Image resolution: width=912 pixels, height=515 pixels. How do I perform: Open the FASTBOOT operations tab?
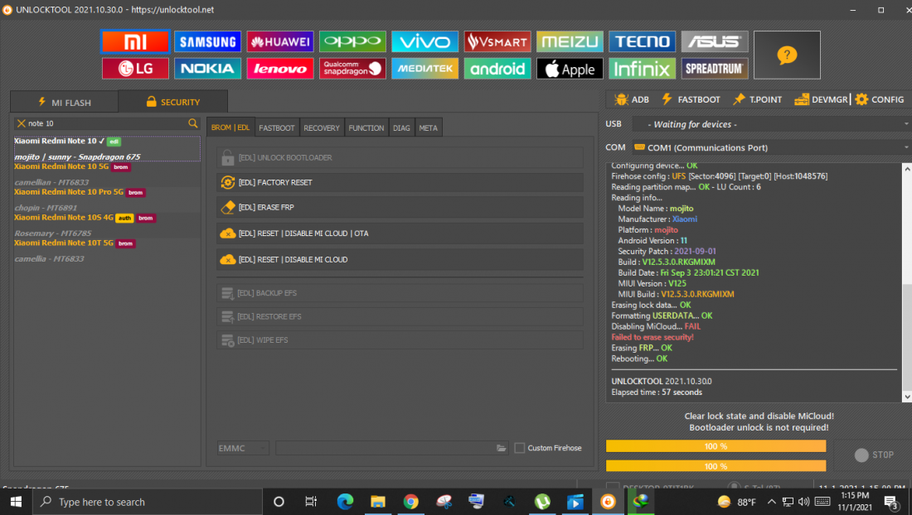(x=277, y=128)
